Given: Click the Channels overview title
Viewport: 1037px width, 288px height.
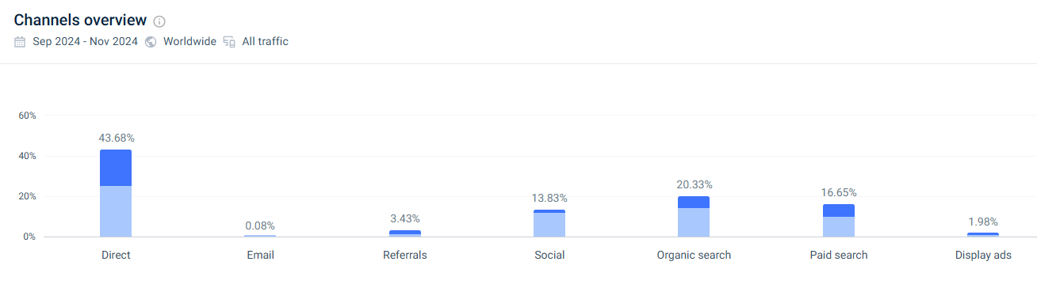Looking at the screenshot, I should click(x=80, y=21).
